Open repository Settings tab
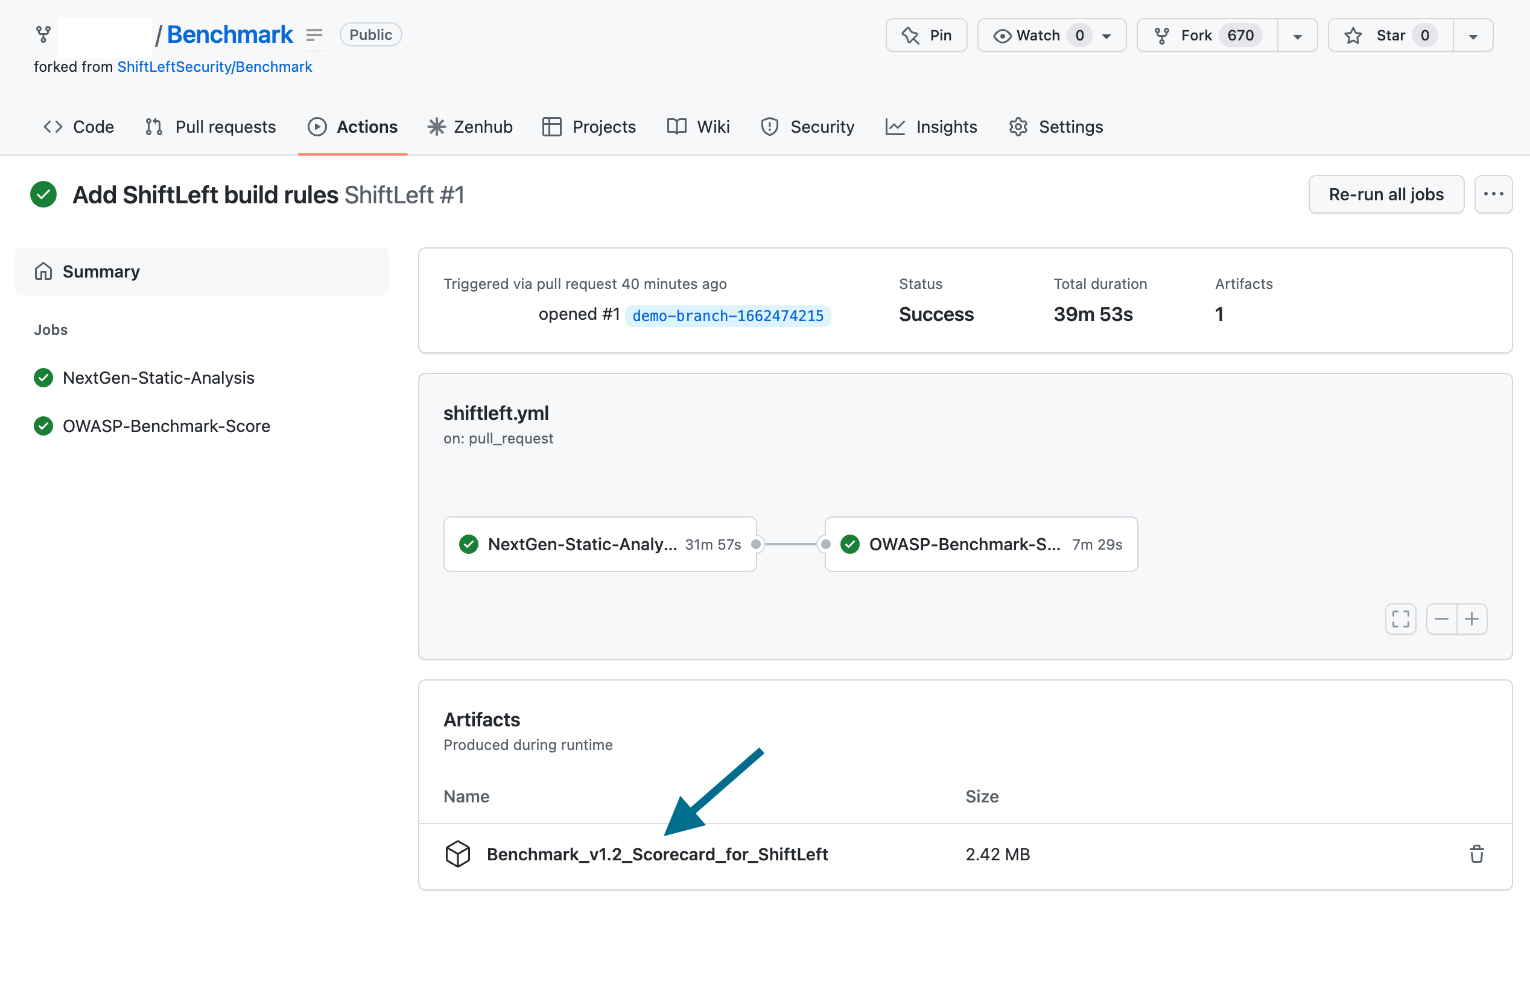 coord(1055,127)
